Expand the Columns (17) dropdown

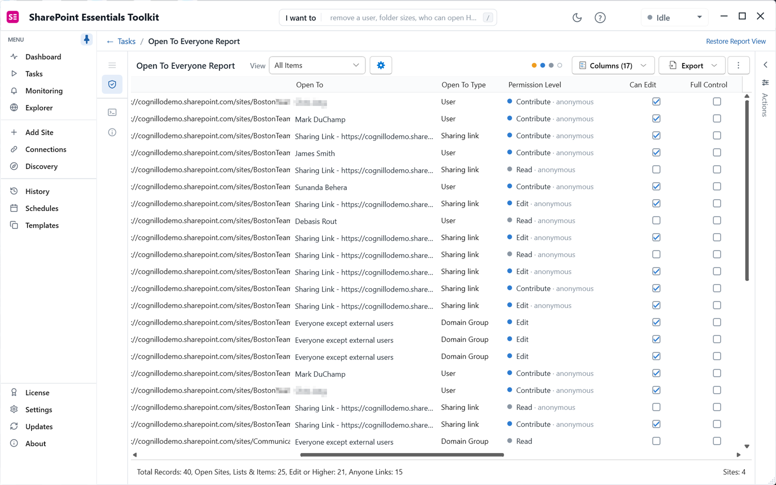[613, 65]
